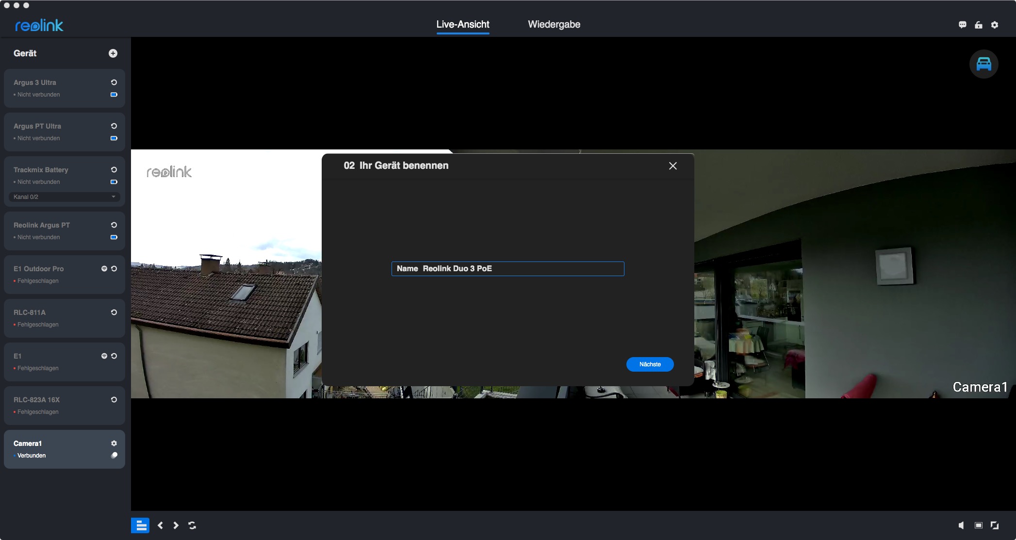Open the chat messages icon
Viewport: 1016px width, 540px height.
[x=963, y=25]
